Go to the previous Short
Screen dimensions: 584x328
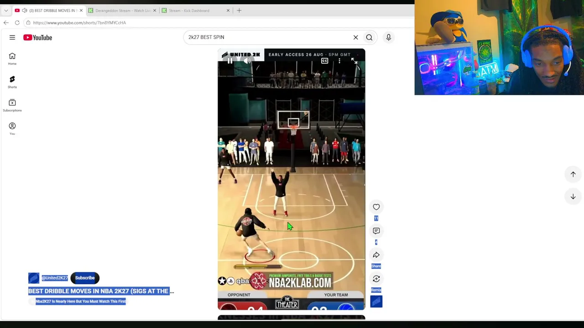pyautogui.click(x=573, y=174)
